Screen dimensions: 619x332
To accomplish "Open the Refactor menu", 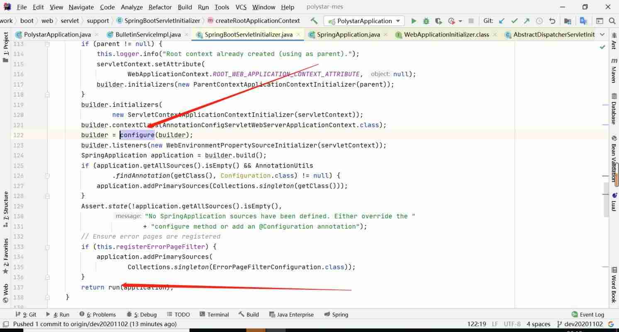I will tap(160, 7).
